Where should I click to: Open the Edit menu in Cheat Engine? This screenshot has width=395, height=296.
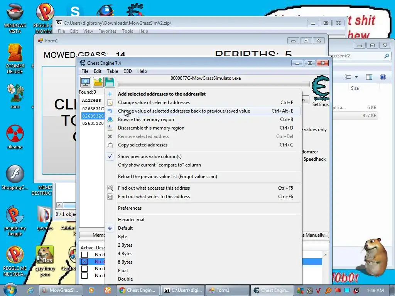coord(98,71)
